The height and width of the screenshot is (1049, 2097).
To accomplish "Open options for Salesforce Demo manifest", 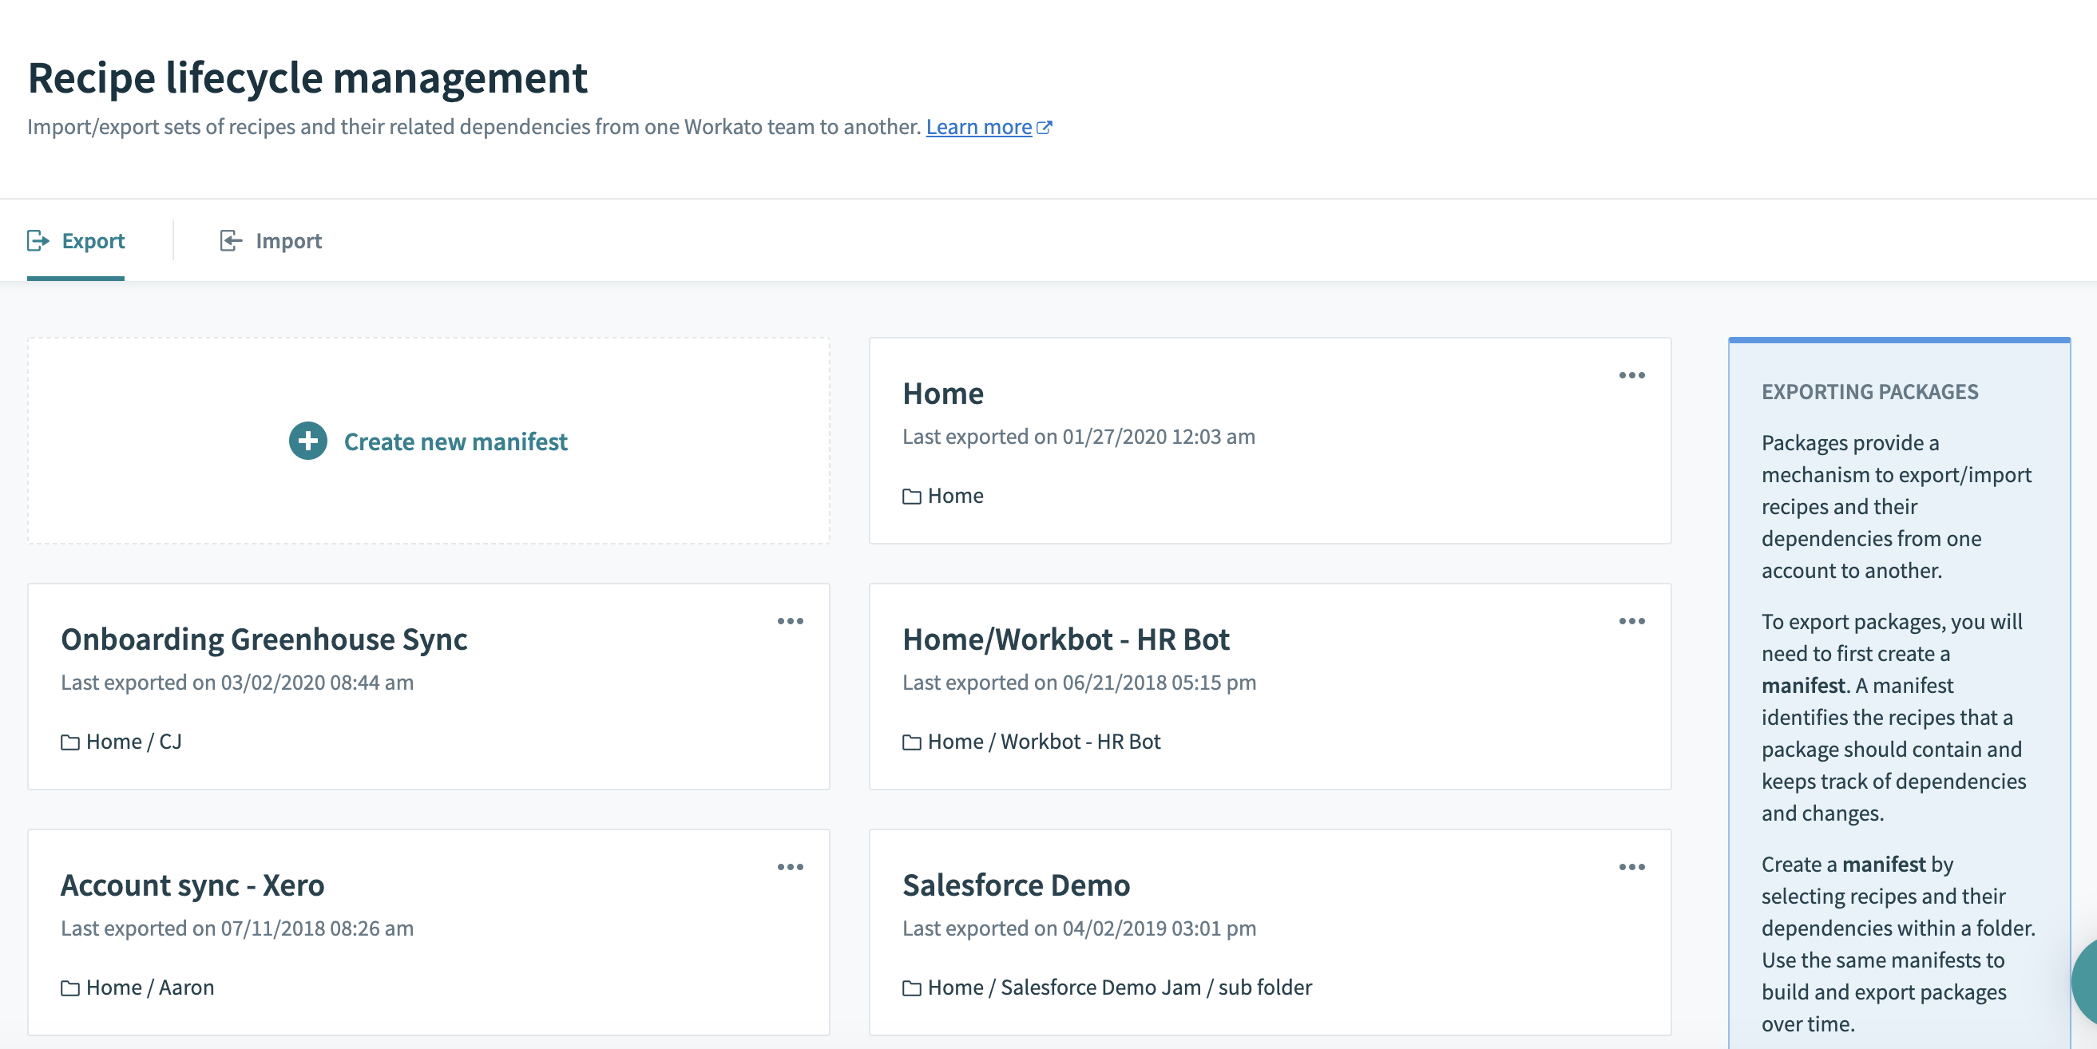I will pos(1631,866).
